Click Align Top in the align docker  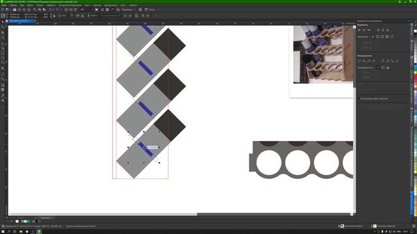(x=378, y=30)
